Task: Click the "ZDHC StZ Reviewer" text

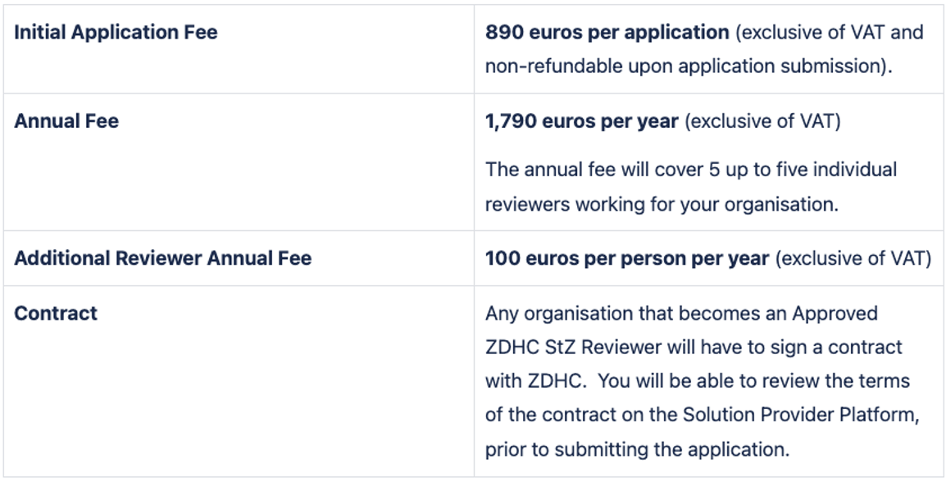Action: [573, 348]
